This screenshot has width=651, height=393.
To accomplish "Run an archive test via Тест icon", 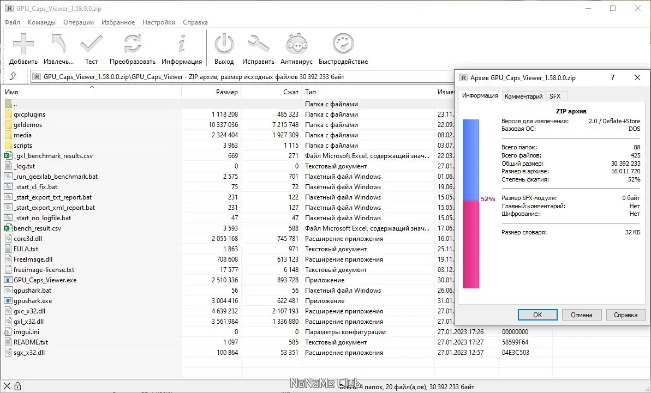I will tap(91, 43).
